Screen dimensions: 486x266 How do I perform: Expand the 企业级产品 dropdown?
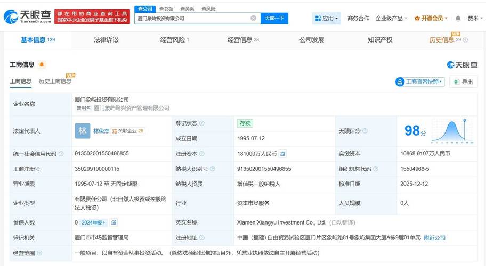[391, 18]
